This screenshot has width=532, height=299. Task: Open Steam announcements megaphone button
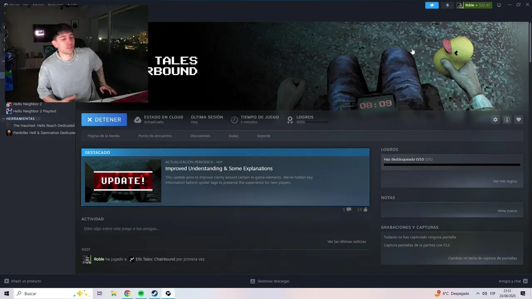click(432, 5)
